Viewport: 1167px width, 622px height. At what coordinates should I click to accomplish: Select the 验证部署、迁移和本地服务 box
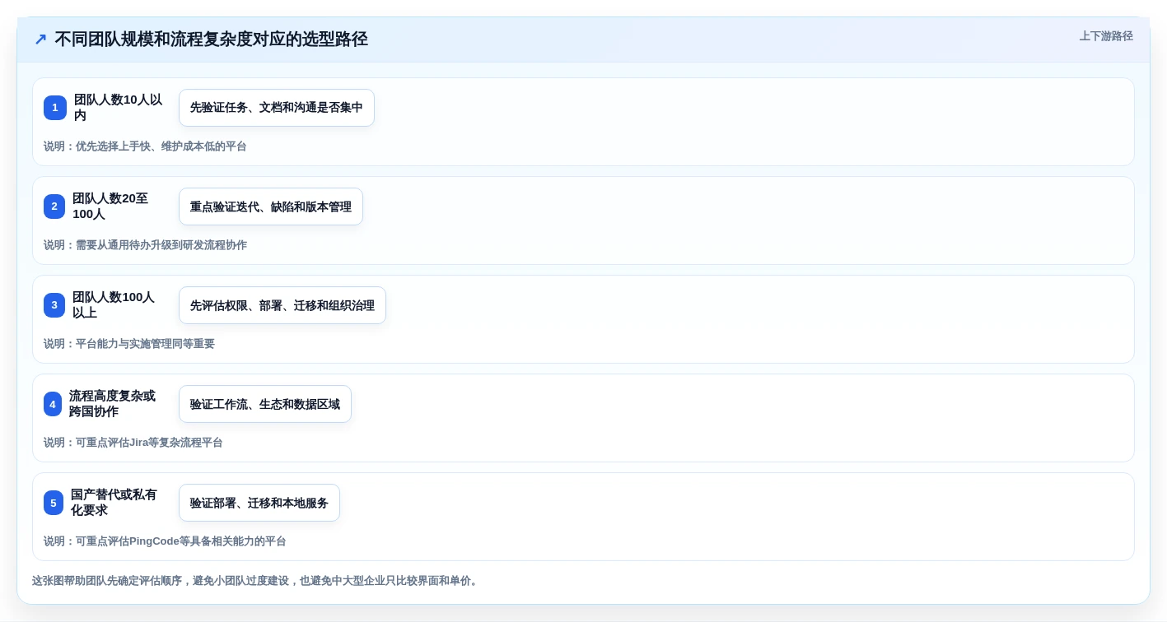(259, 503)
